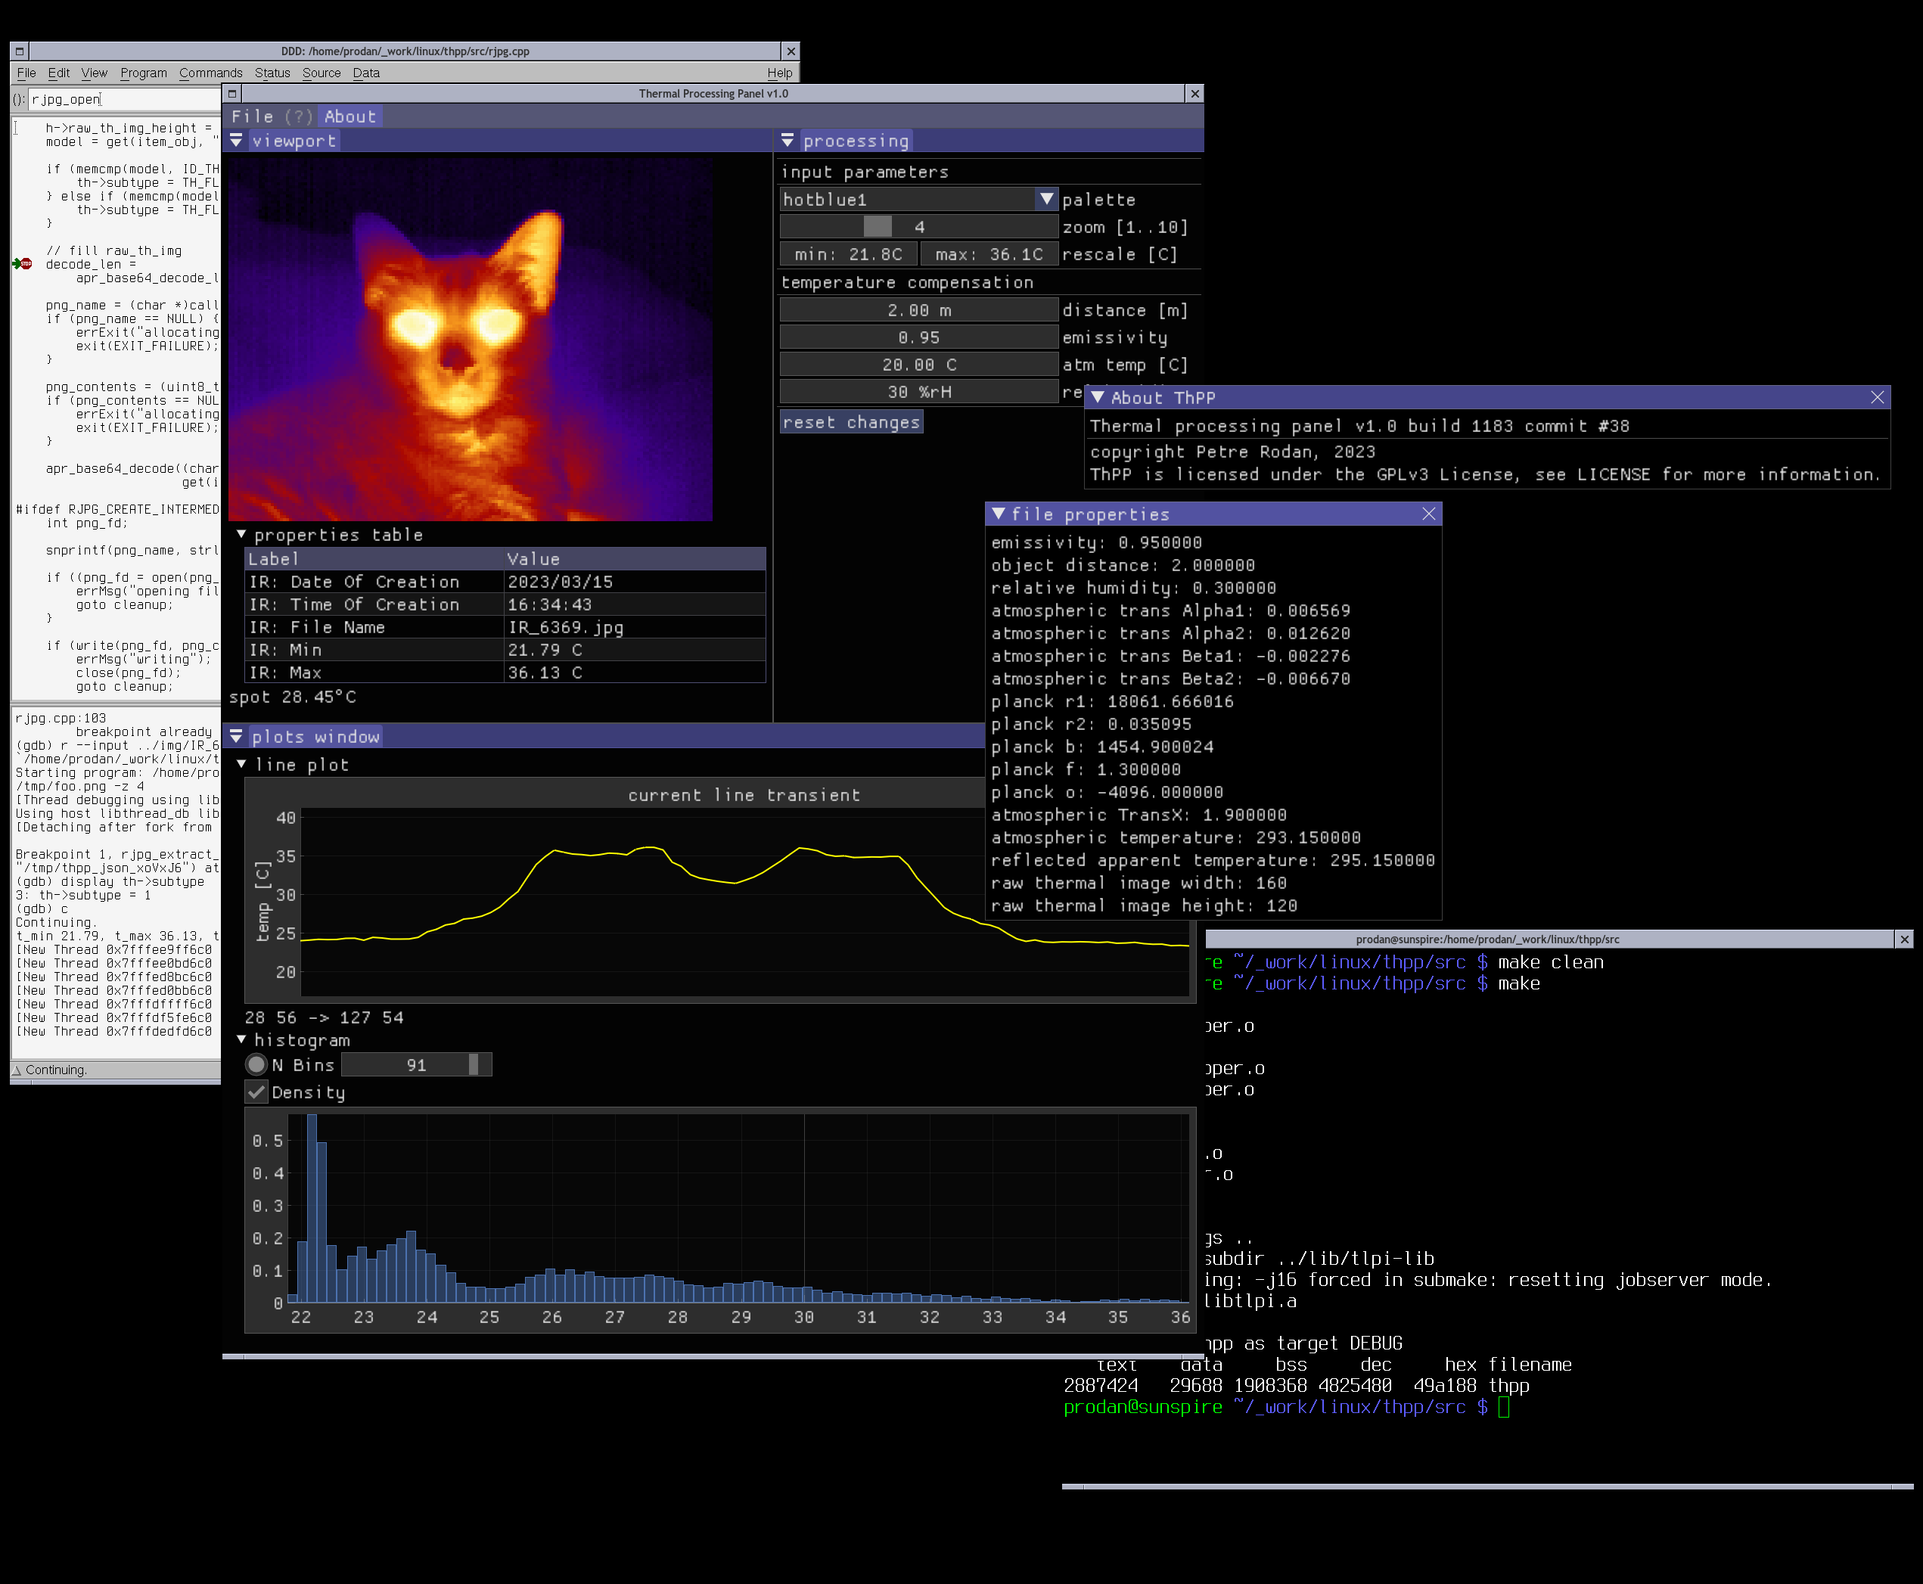
Task: Collapse the line plot section
Action: click(x=242, y=765)
